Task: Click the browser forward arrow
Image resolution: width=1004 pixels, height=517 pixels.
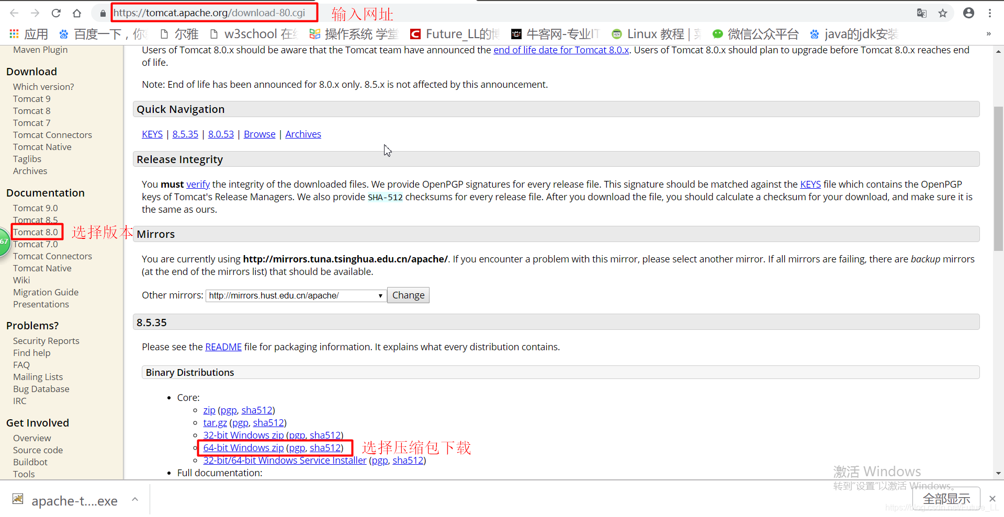Action: (35, 13)
